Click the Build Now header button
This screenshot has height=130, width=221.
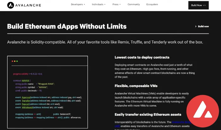[199, 5]
